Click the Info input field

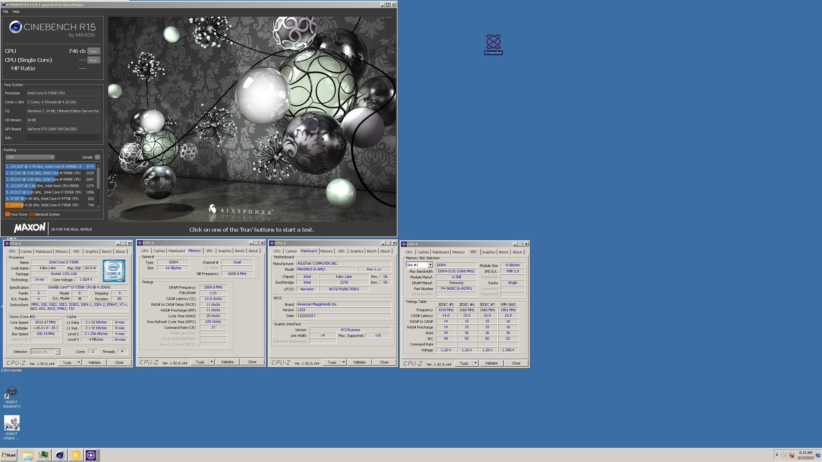point(63,138)
